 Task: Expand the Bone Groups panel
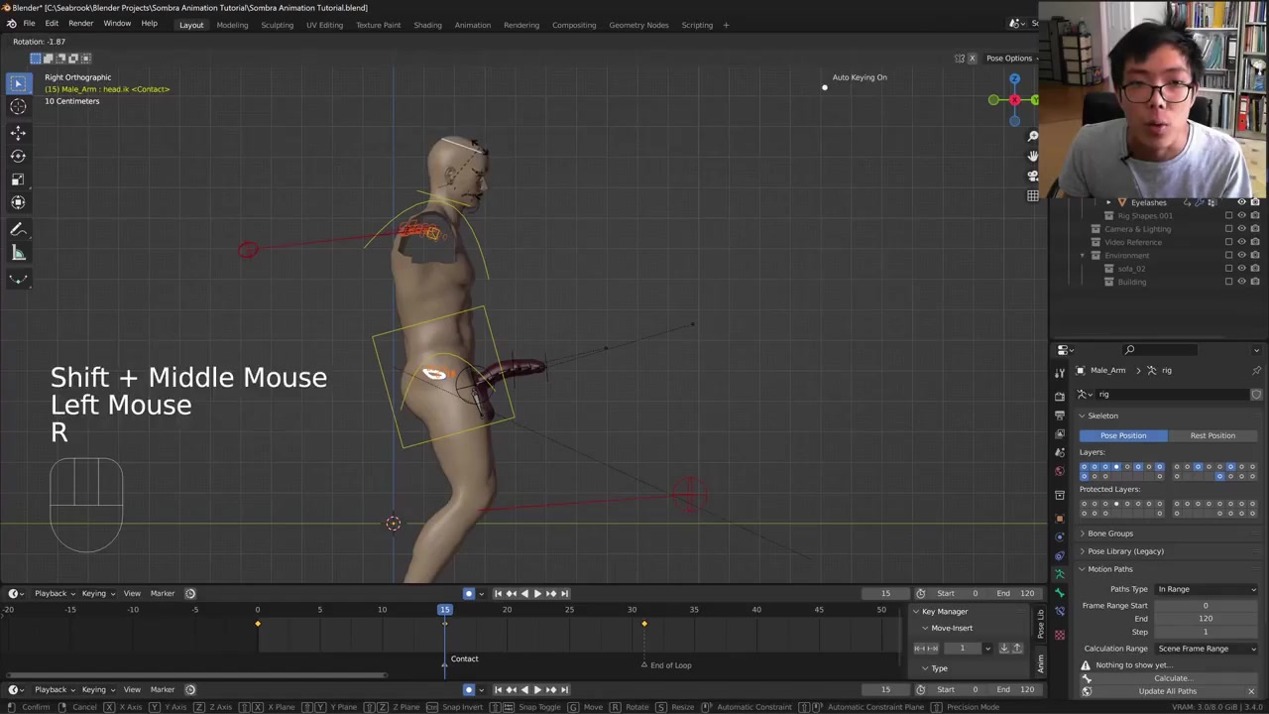(x=1110, y=534)
